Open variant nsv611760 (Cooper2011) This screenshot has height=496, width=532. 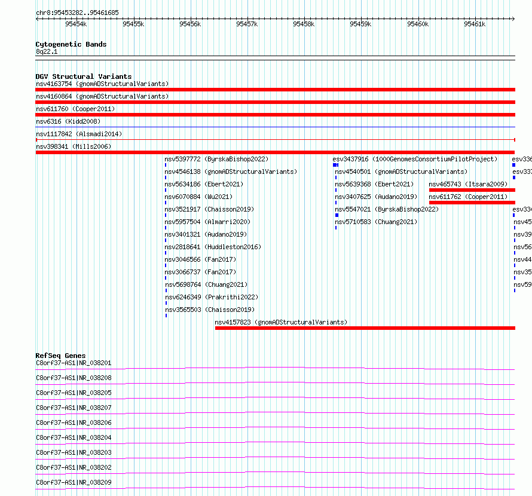click(75, 109)
